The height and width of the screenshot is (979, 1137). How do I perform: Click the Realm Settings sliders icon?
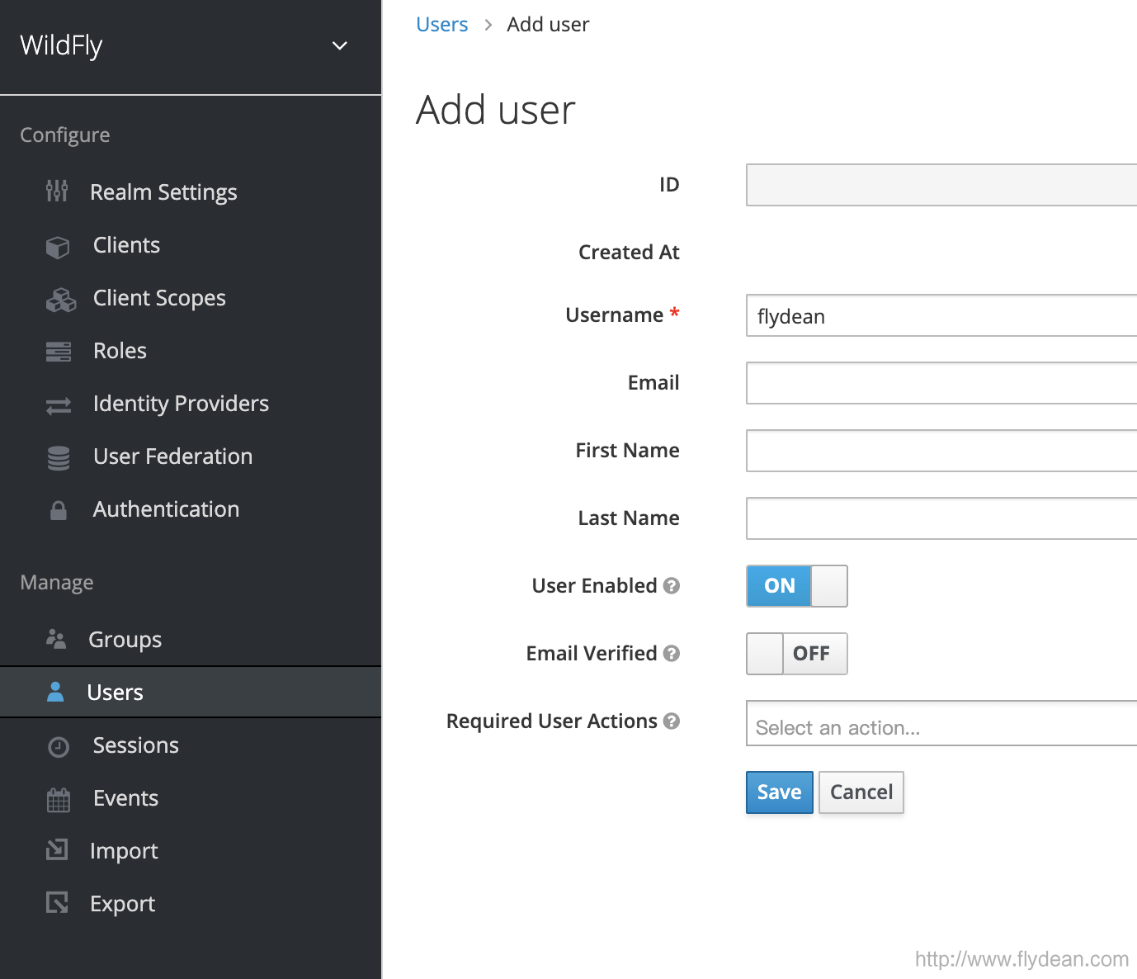coord(57,192)
